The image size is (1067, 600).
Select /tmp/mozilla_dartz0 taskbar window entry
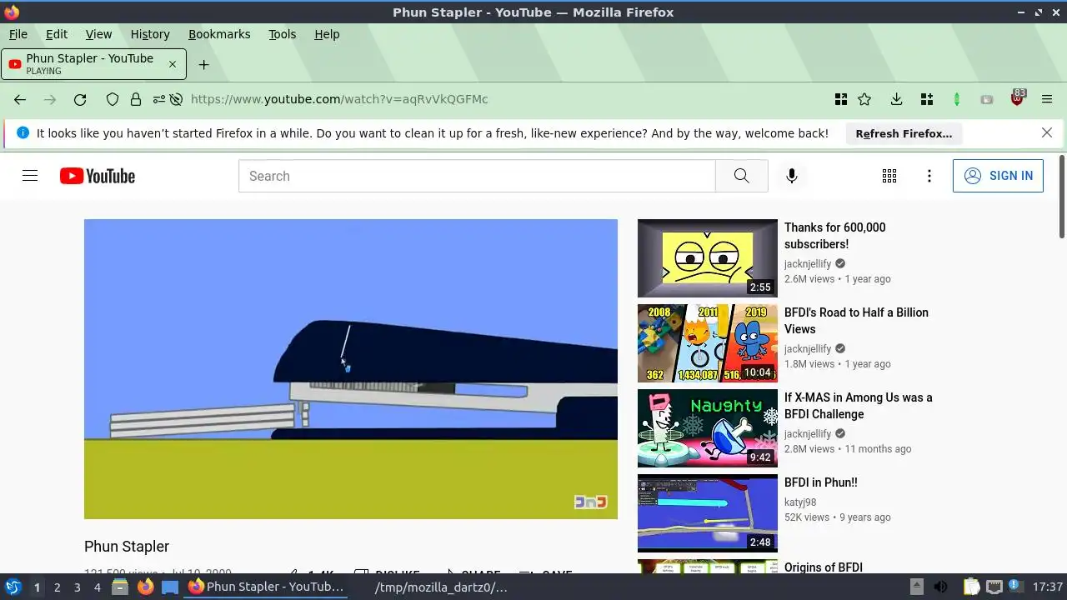(441, 587)
